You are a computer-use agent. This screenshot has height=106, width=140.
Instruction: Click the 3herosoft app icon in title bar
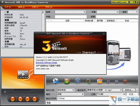(x=2, y=2)
